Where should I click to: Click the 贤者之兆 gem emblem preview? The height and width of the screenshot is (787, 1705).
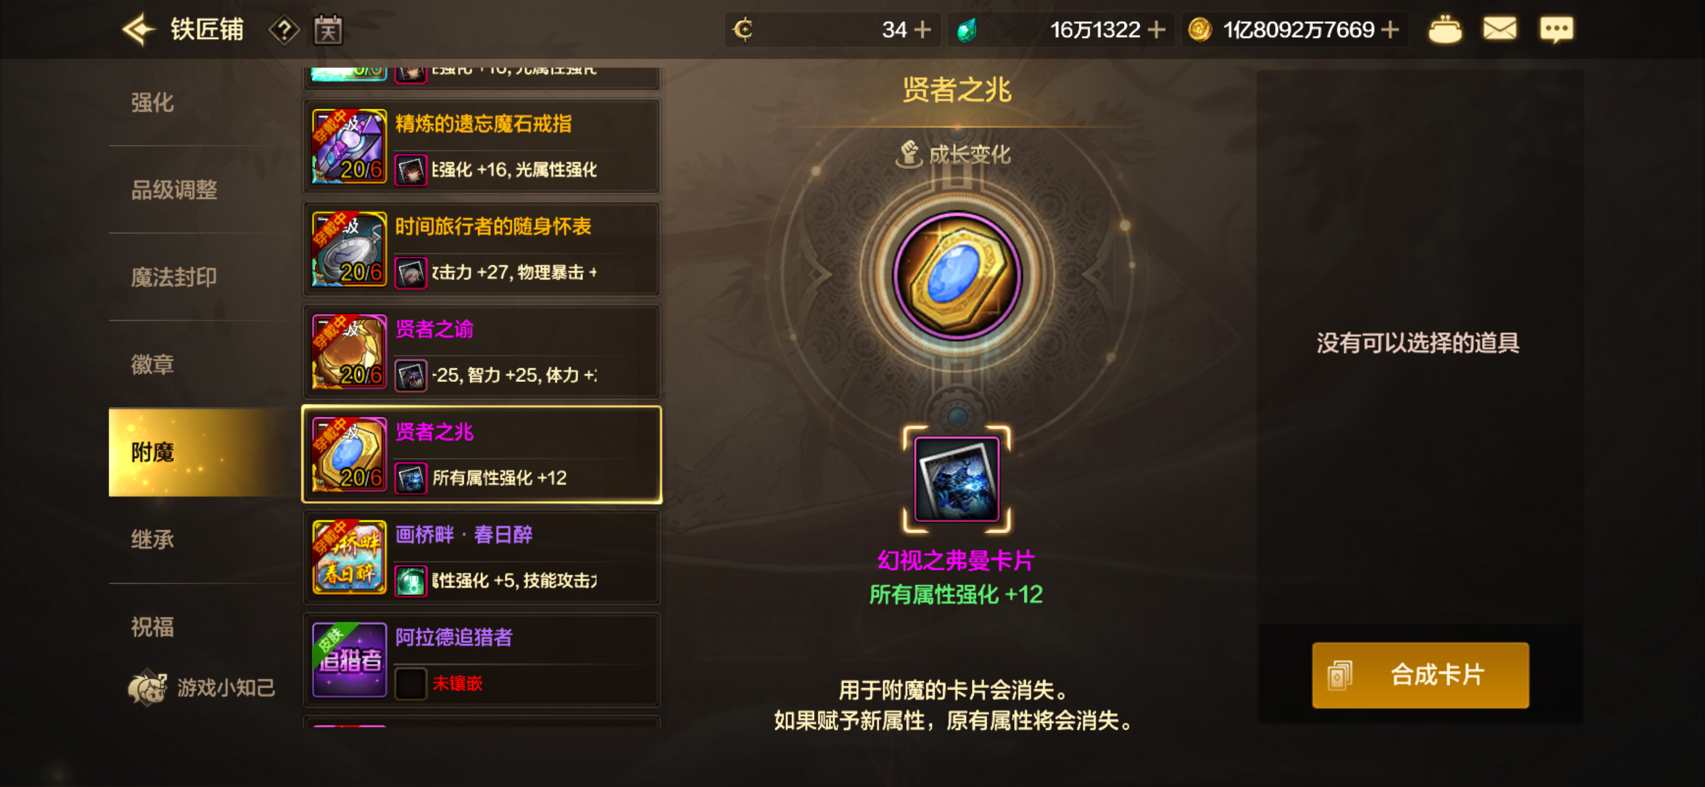tap(956, 275)
